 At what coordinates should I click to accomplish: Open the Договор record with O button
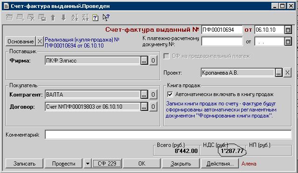(x=153, y=107)
